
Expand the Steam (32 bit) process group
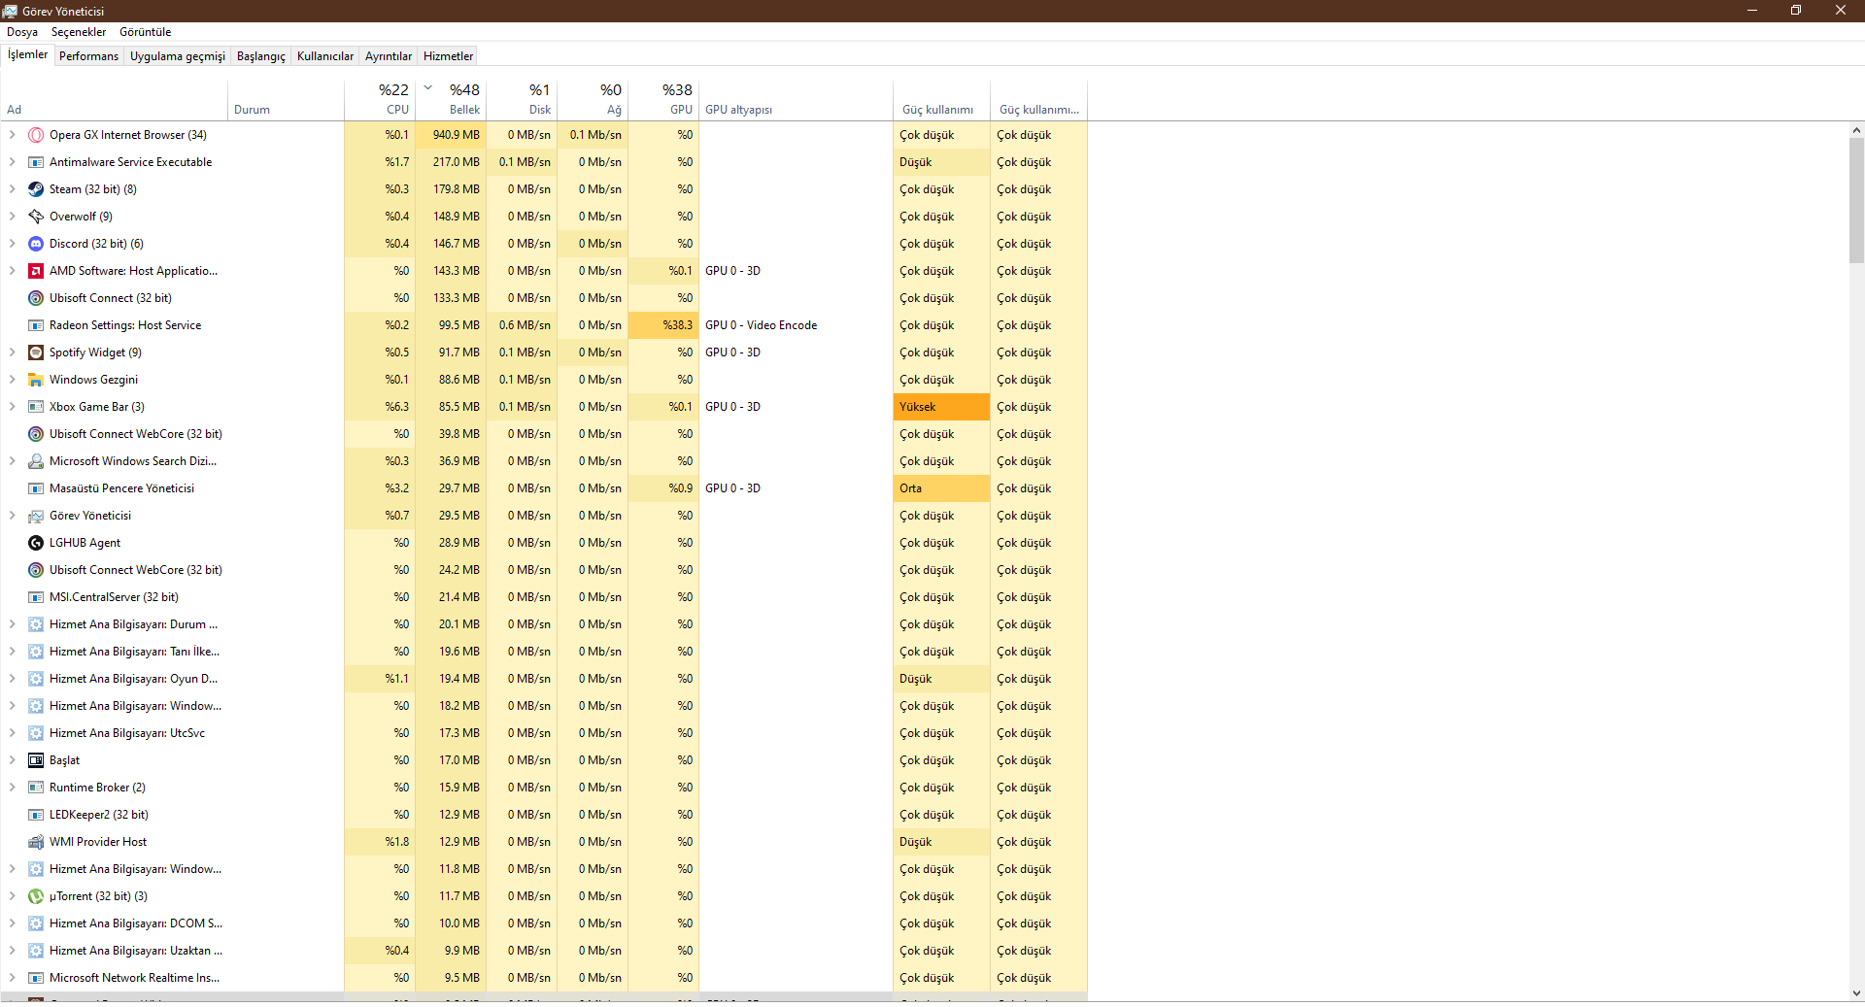click(12, 189)
